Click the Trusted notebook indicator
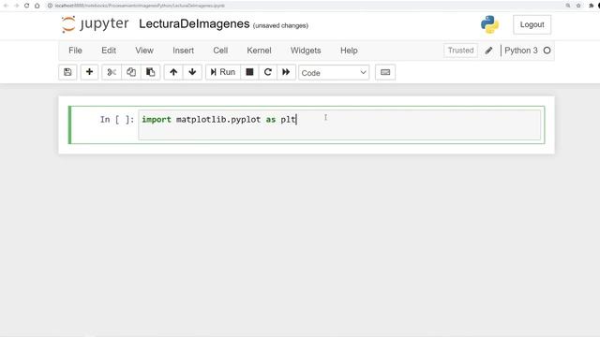 coord(460,51)
